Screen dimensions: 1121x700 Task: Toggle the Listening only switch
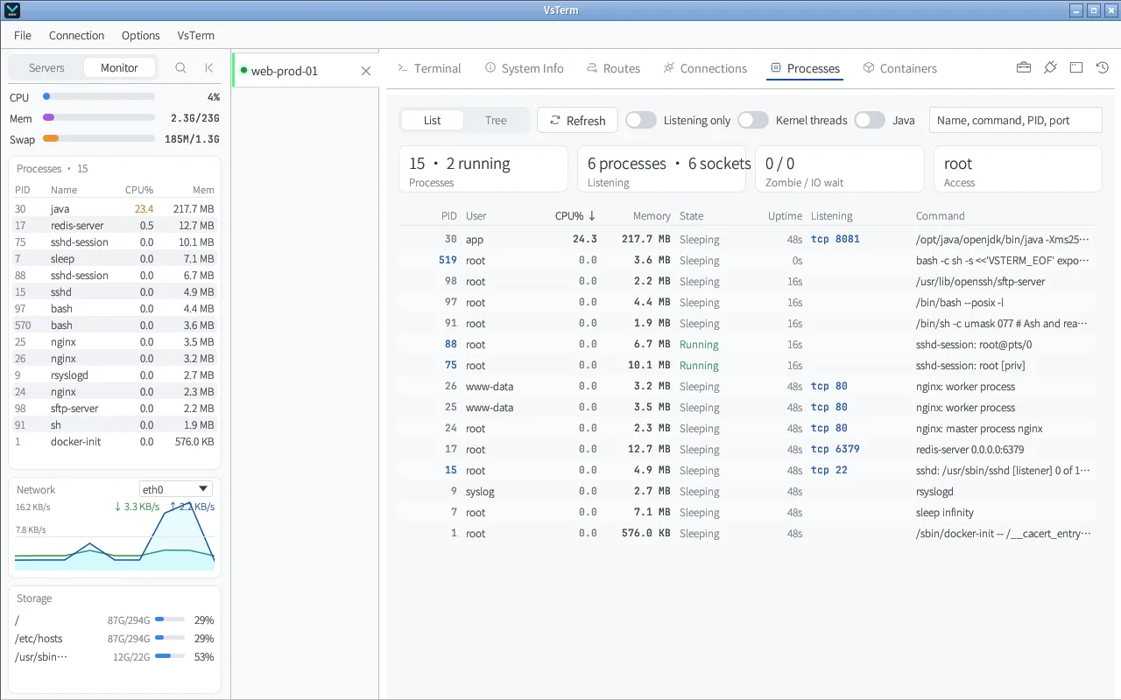click(641, 120)
